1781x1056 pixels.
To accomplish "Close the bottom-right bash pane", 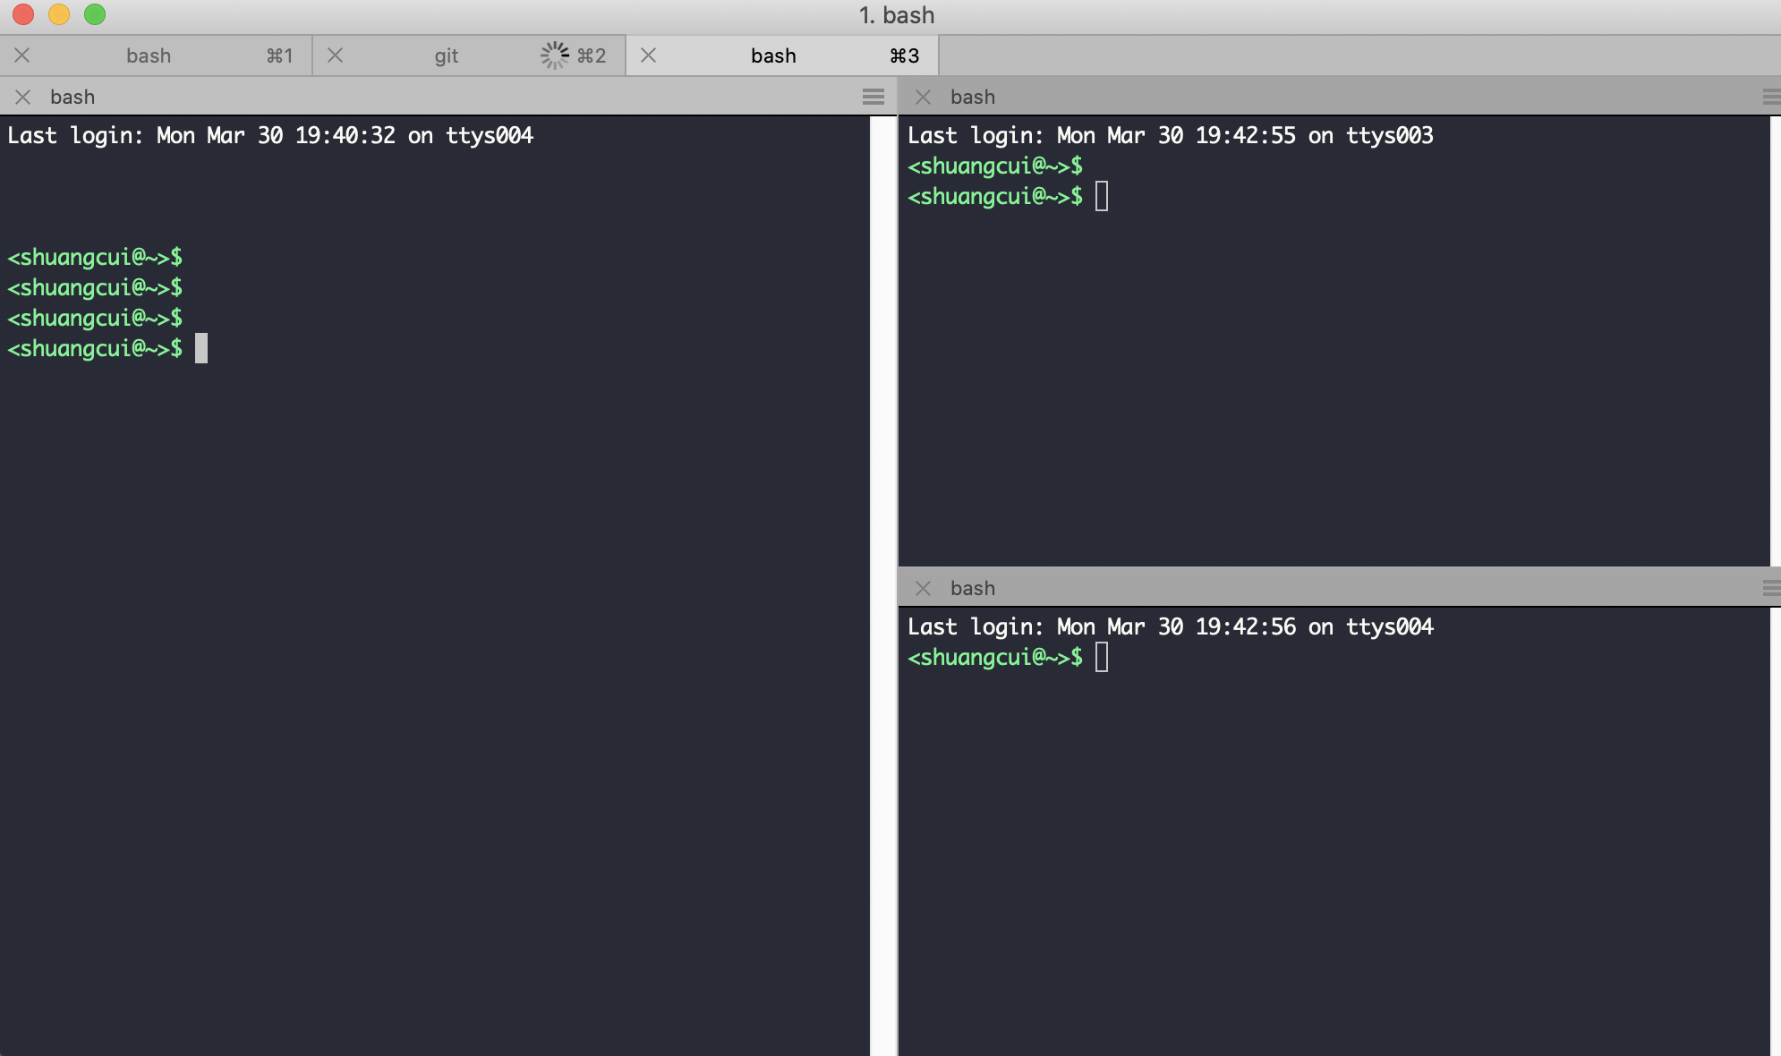I will coord(924,588).
